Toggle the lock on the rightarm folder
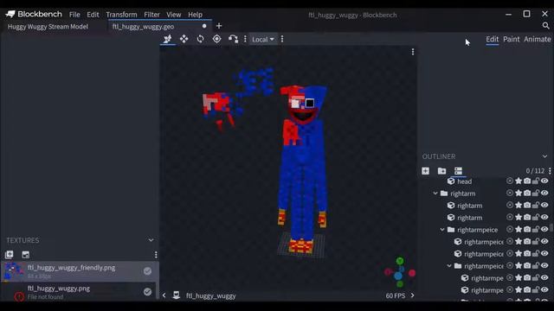 [536, 194]
